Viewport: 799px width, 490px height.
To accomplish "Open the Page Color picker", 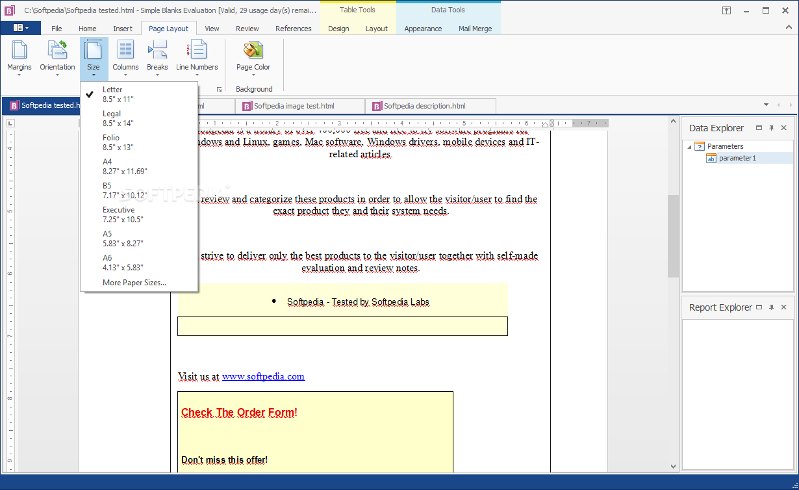I will click(x=253, y=58).
